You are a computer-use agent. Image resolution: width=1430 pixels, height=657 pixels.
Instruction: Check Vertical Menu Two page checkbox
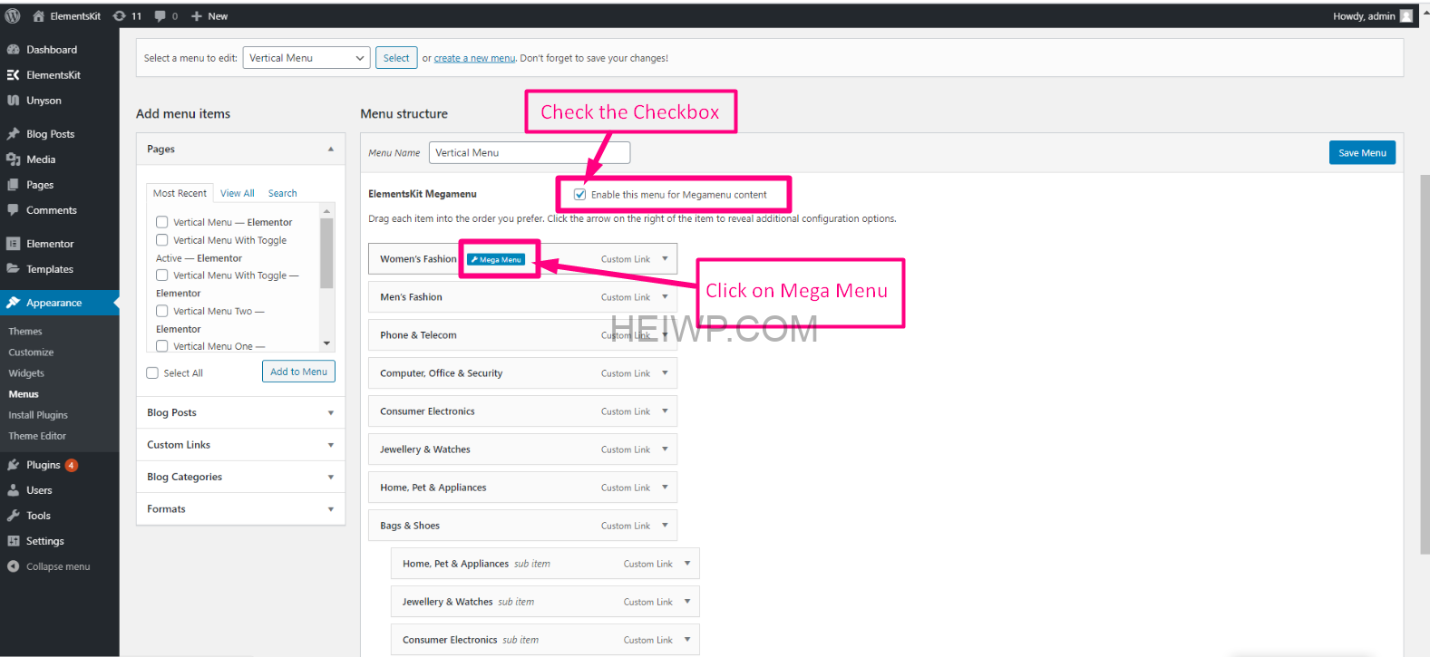click(161, 311)
